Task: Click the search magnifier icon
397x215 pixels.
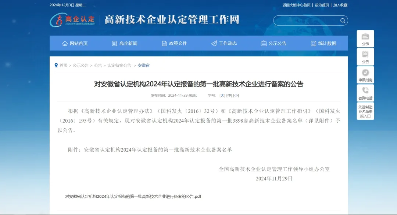Action: [x=343, y=21]
